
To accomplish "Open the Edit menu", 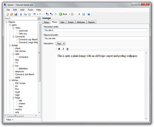I will pos(15,10).
